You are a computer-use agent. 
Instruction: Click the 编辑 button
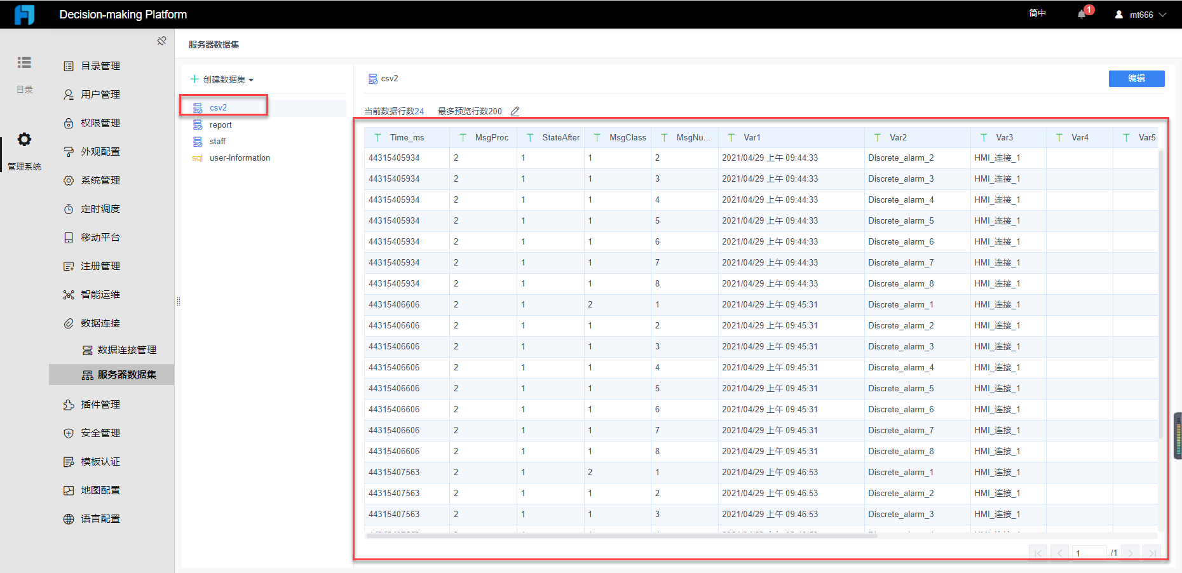click(1136, 79)
